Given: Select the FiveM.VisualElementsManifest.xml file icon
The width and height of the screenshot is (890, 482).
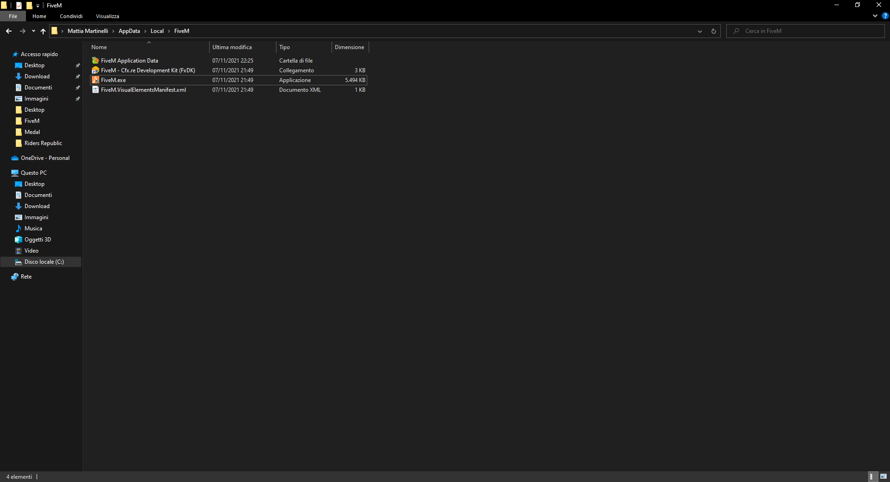Looking at the screenshot, I should pyautogui.click(x=96, y=90).
